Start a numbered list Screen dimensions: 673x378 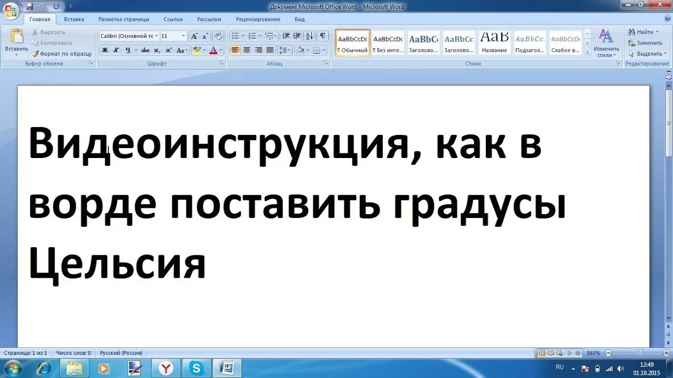[252, 36]
